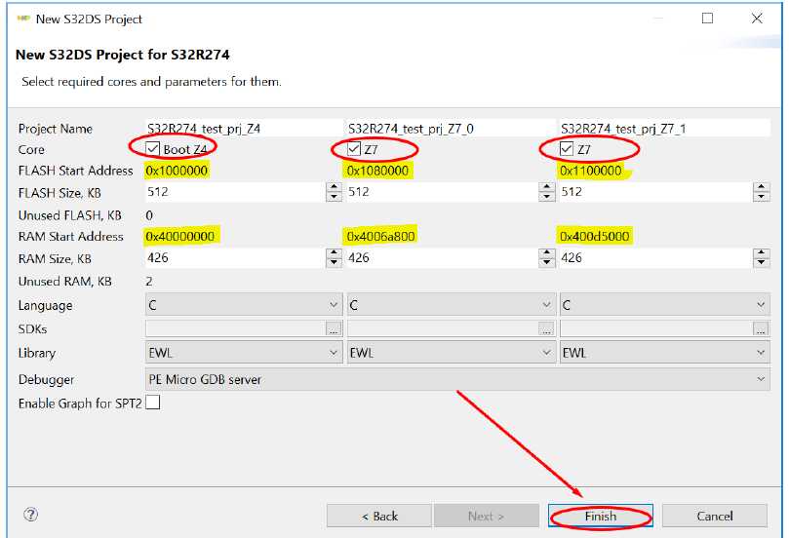The width and height of the screenshot is (789, 538).
Task: Decrease FLASH Size for Z7_0 project
Action: coord(546,197)
